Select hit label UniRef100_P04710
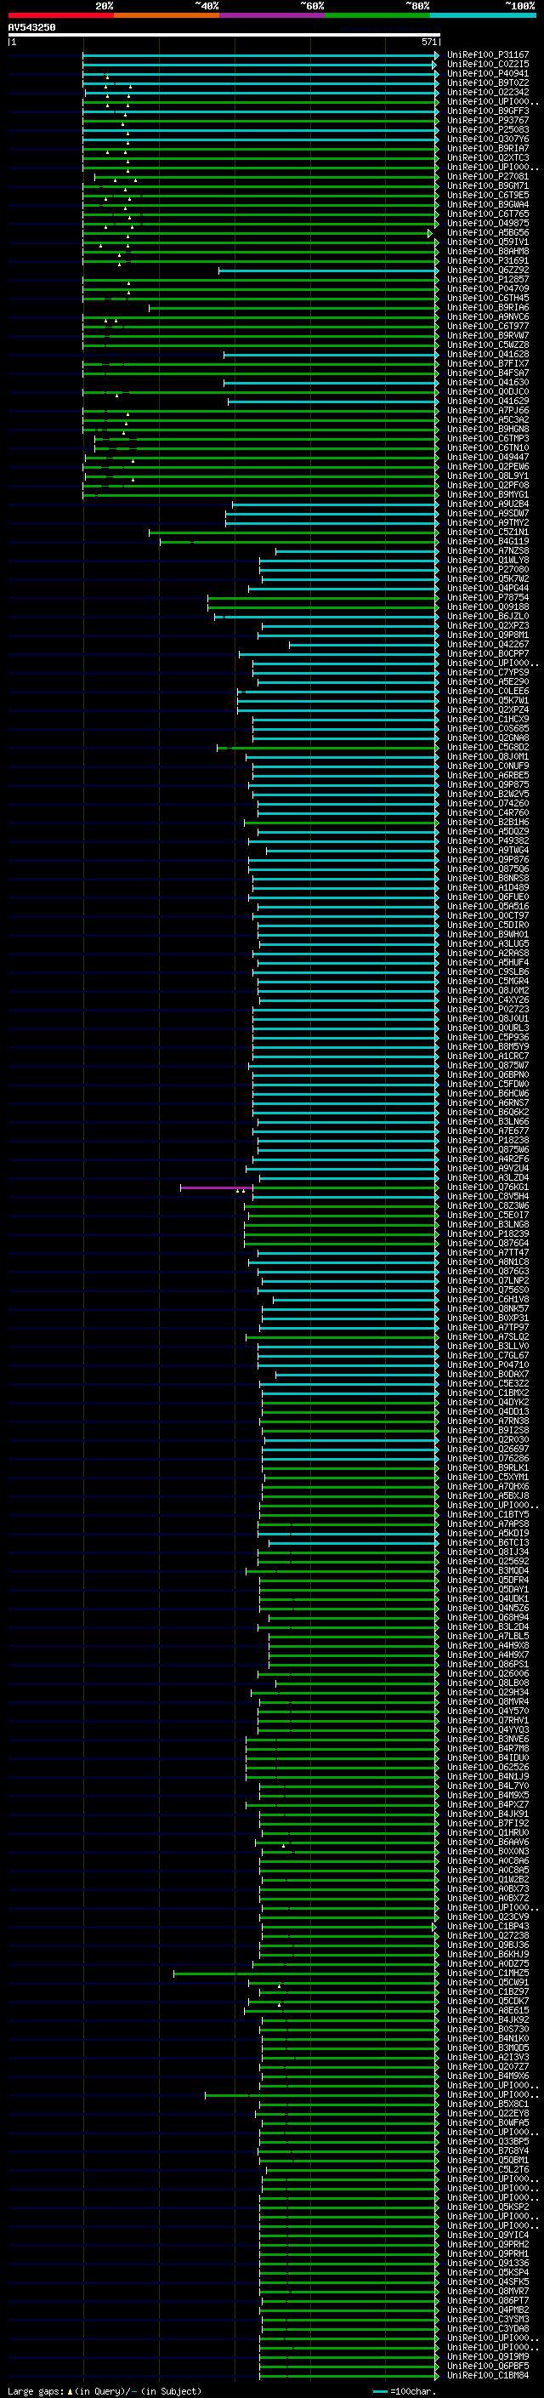The image size is (544, 2398). pos(487,1364)
